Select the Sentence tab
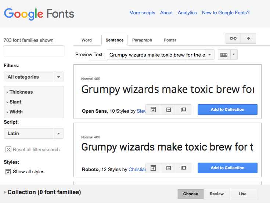The image size is (270, 203). 115,40
